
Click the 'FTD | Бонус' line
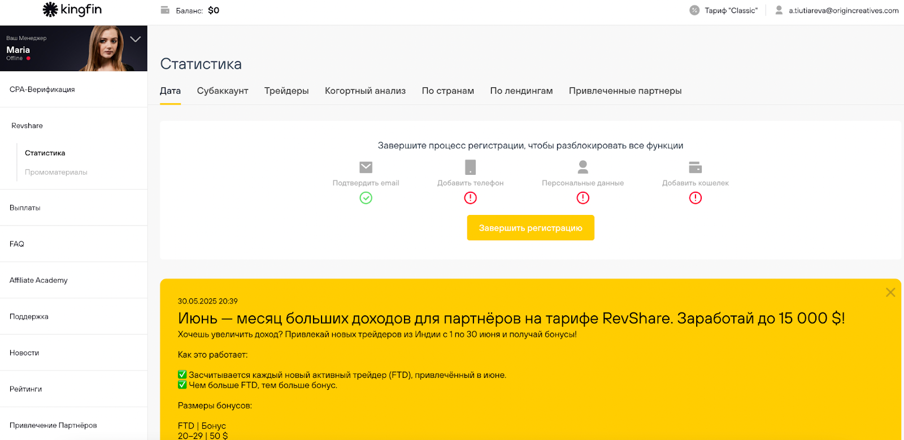tap(202, 426)
